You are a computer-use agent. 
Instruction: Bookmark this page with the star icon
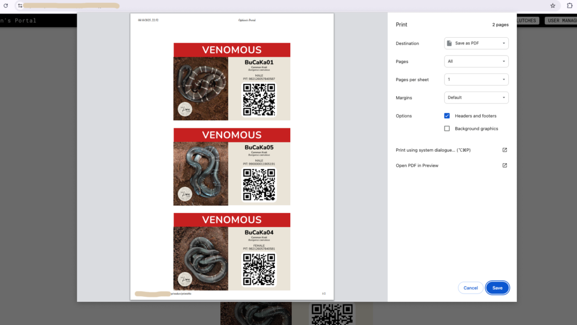(553, 6)
